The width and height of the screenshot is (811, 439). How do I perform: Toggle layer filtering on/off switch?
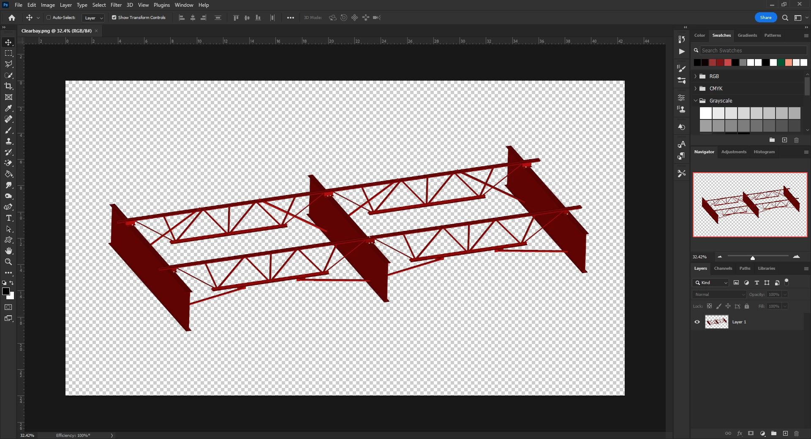(787, 282)
